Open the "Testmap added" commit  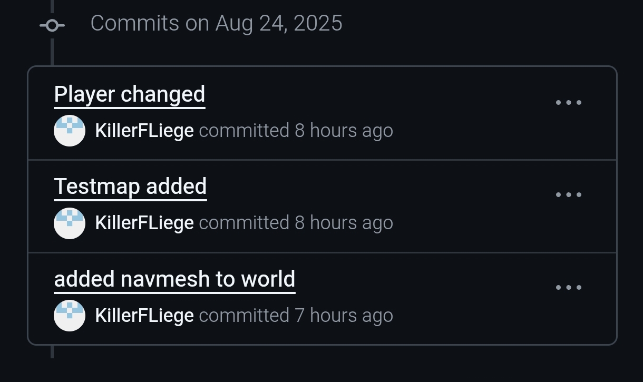[130, 187]
